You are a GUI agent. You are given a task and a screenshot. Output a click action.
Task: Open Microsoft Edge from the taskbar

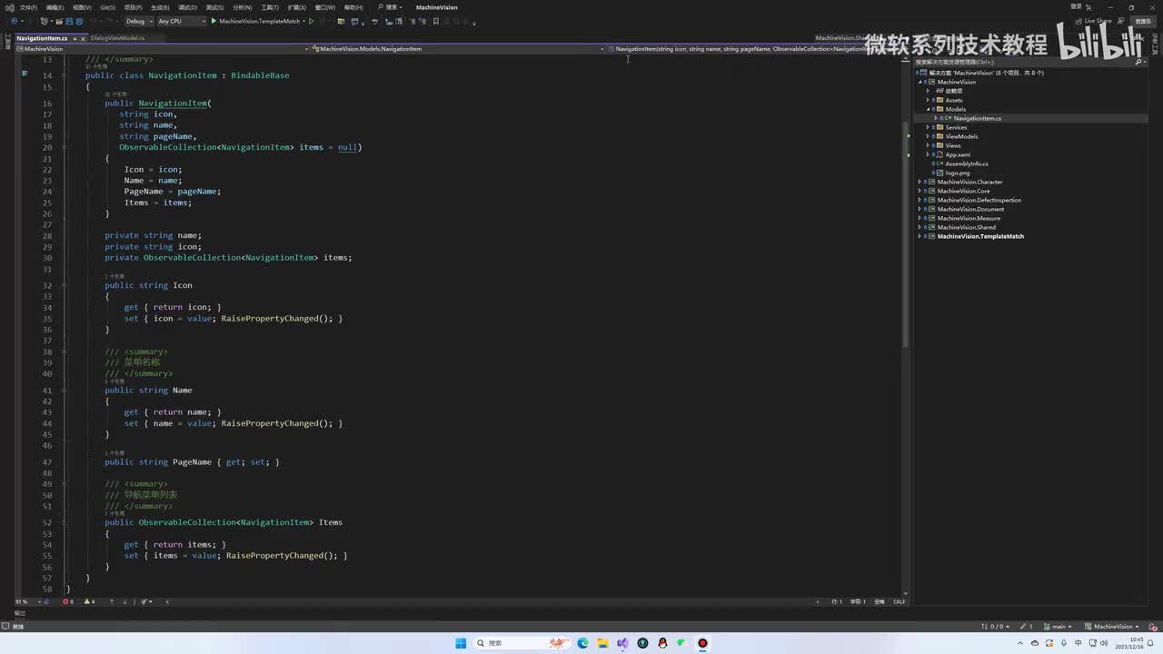pyautogui.click(x=582, y=643)
